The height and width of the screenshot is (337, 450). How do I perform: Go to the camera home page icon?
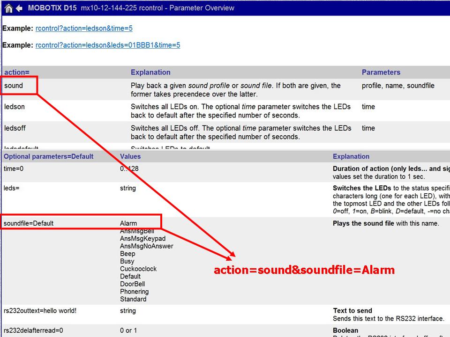8,8
